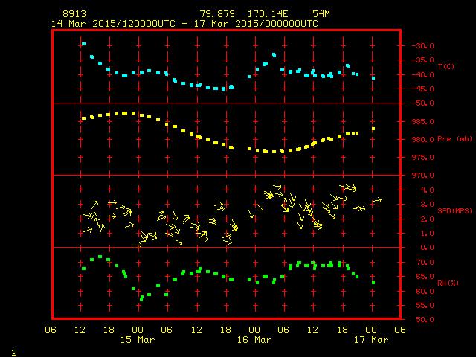Screen dimensions: 476x357
Task: Click the start timestamp 14 Mar 2015/120000UTC
Action: [113, 24]
